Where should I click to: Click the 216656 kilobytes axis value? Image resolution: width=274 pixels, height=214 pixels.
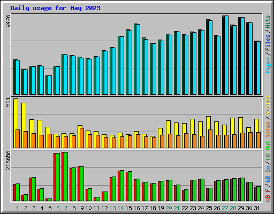click(x=8, y=160)
